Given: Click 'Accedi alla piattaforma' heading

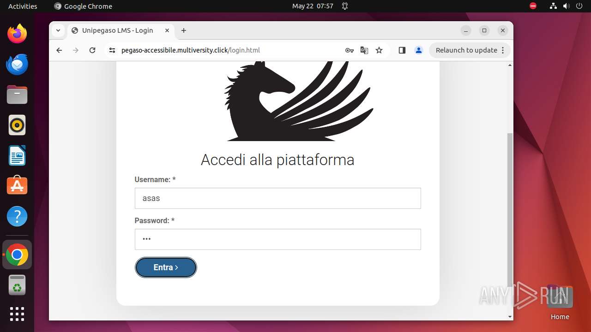Looking at the screenshot, I should (x=277, y=160).
